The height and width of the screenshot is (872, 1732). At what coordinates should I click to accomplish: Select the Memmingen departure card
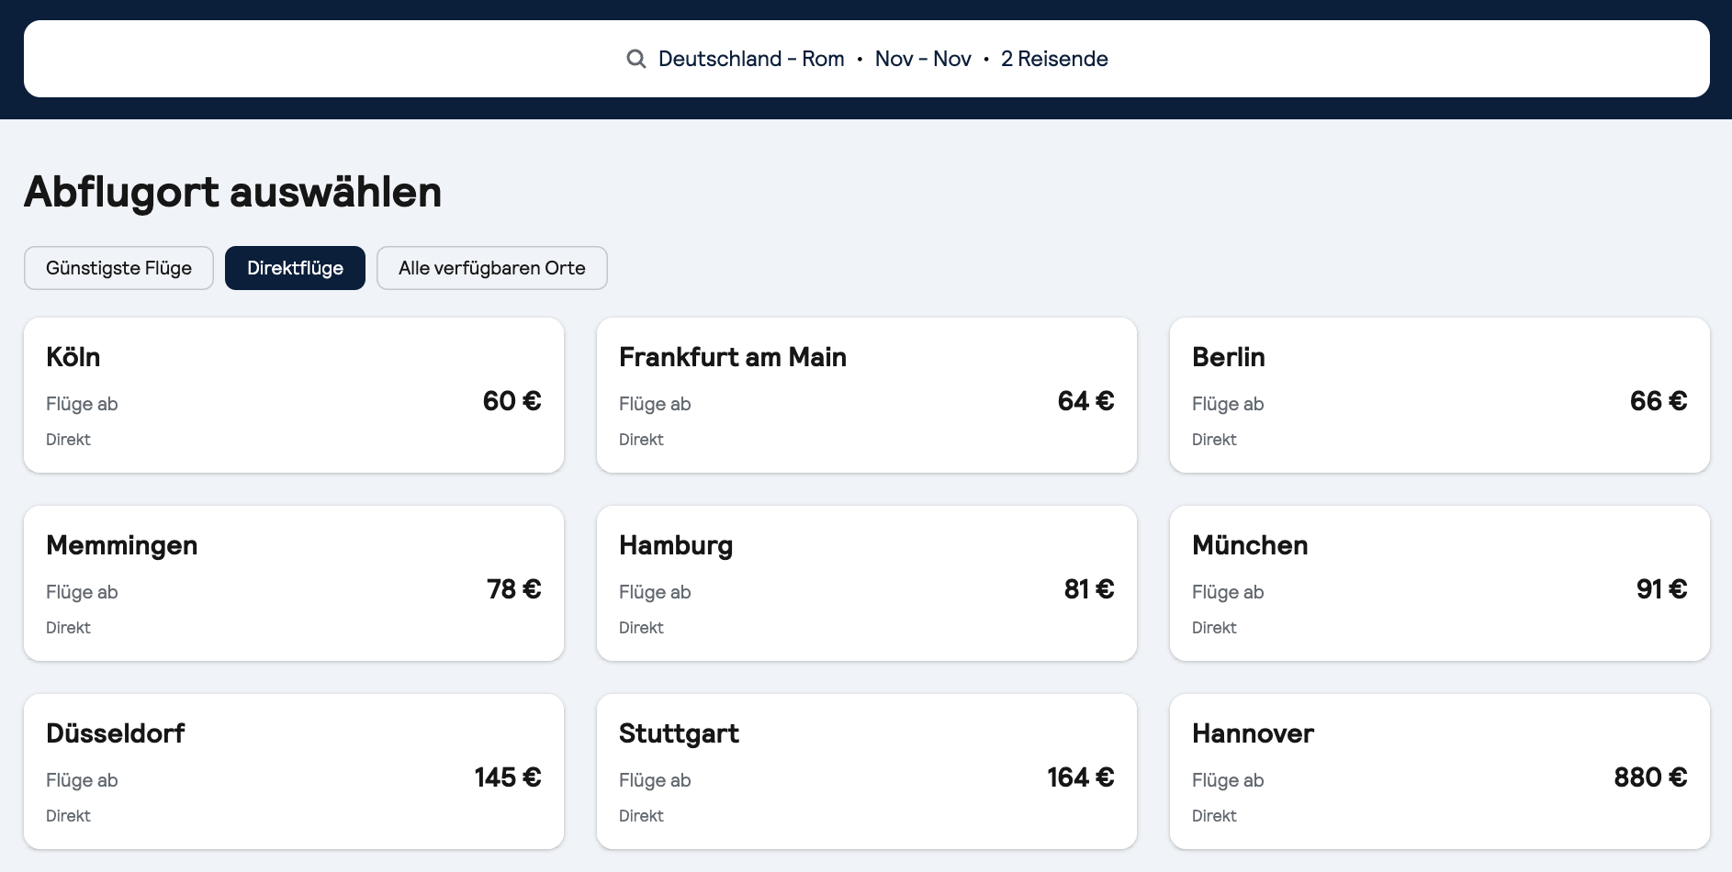click(x=294, y=584)
